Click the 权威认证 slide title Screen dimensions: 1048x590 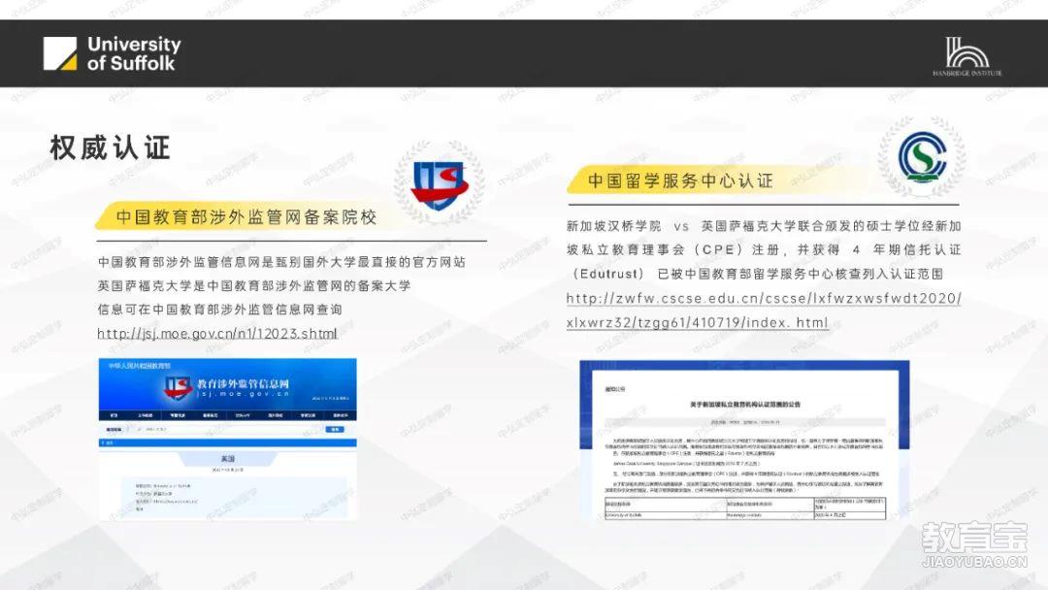point(111,147)
